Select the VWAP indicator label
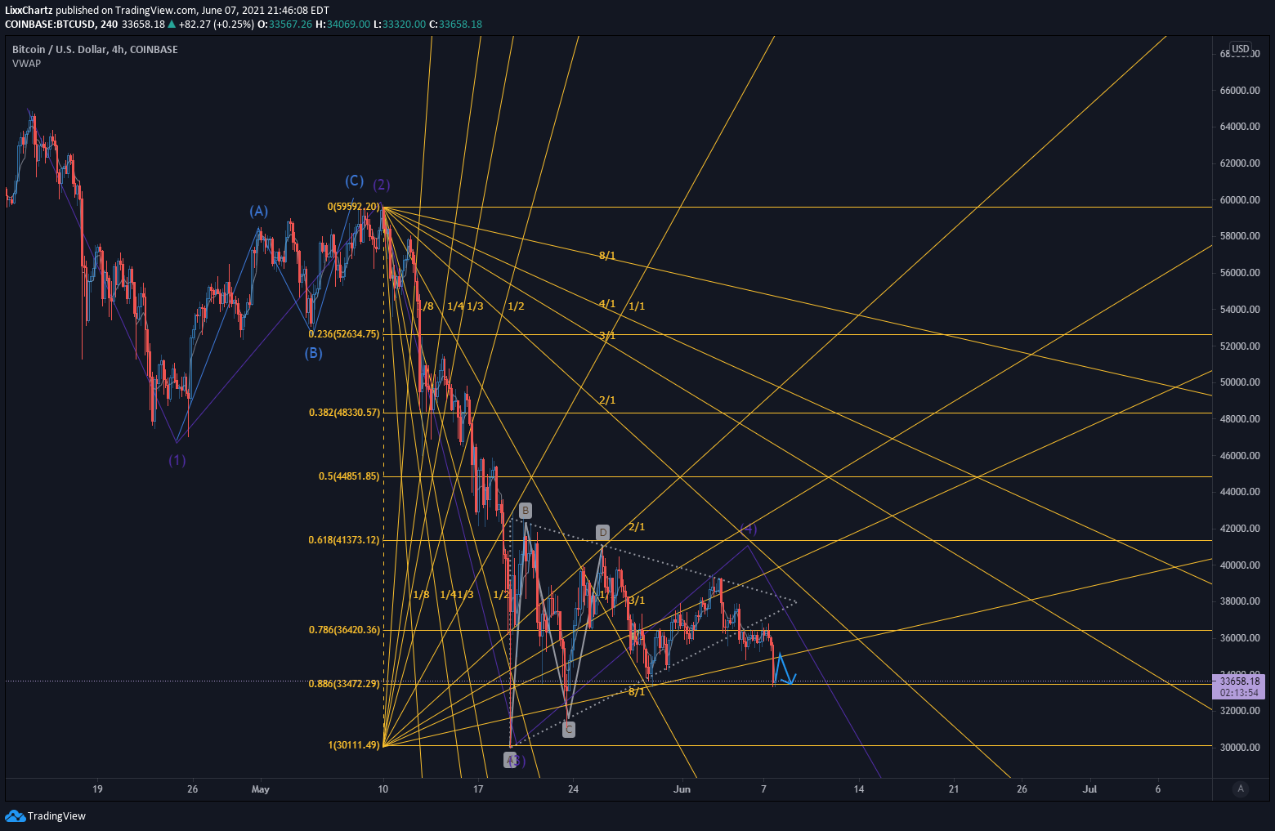Screen dimensions: 1275x831 pos(26,64)
